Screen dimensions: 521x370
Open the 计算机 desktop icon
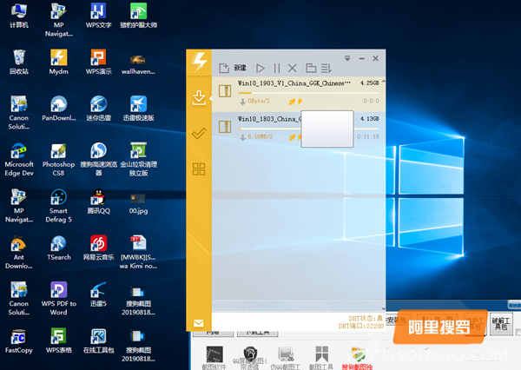coord(19,16)
